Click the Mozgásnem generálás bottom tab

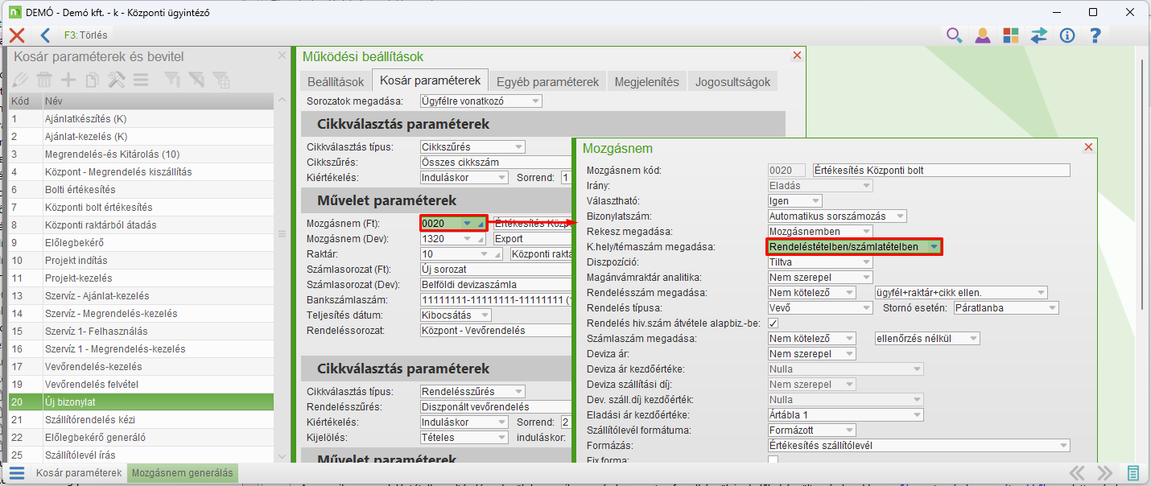point(183,473)
